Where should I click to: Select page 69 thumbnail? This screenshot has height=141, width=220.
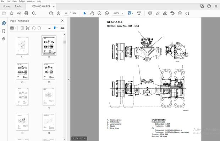(22, 71)
